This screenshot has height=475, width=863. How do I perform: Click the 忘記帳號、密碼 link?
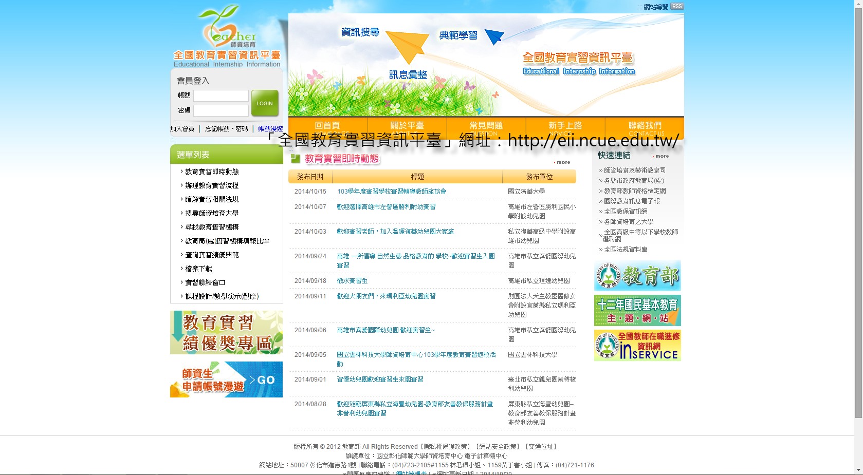(226, 129)
